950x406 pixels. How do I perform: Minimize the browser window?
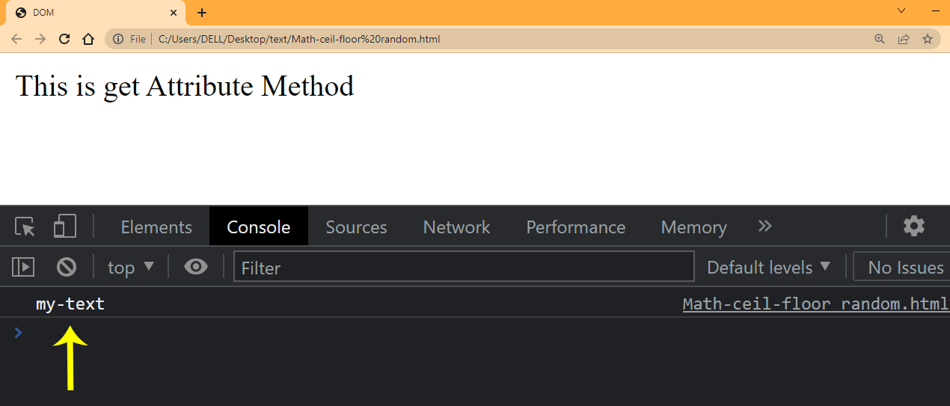point(935,10)
